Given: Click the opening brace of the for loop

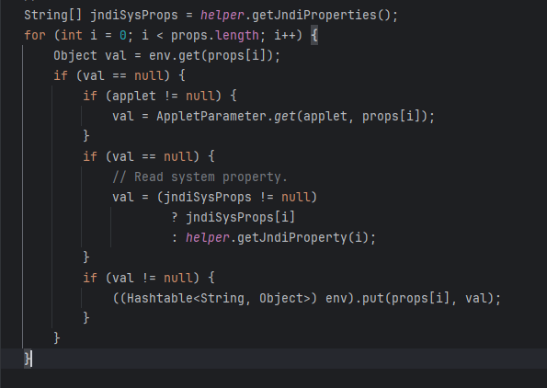Looking at the screenshot, I should [x=314, y=36].
